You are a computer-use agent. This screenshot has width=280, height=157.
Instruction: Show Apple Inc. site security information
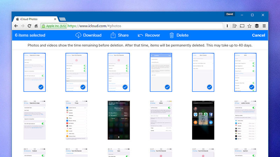coord(54,26)
